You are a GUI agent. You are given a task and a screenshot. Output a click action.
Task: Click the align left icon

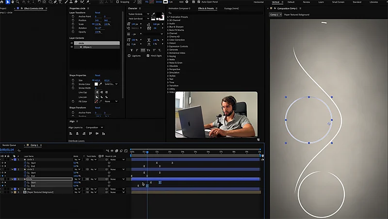(x=71, y=133)
